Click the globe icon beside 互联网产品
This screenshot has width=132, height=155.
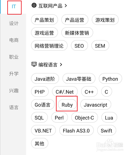[x=34, y=5]
